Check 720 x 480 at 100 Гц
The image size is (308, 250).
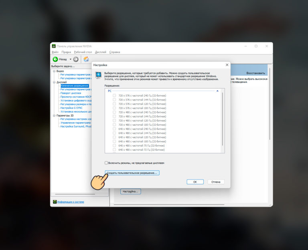tap(114, 125)
